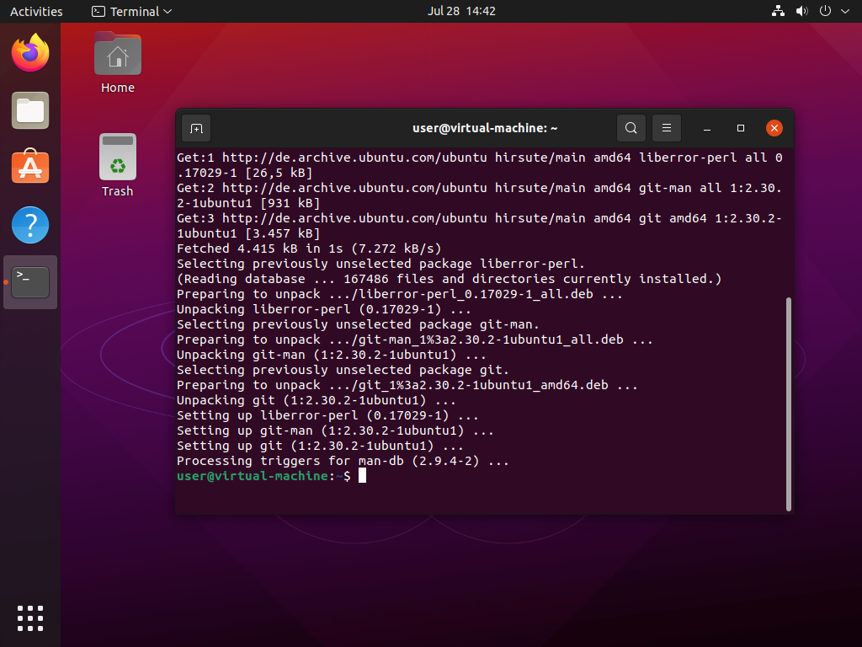Open the Home folder on desktop

118,57
